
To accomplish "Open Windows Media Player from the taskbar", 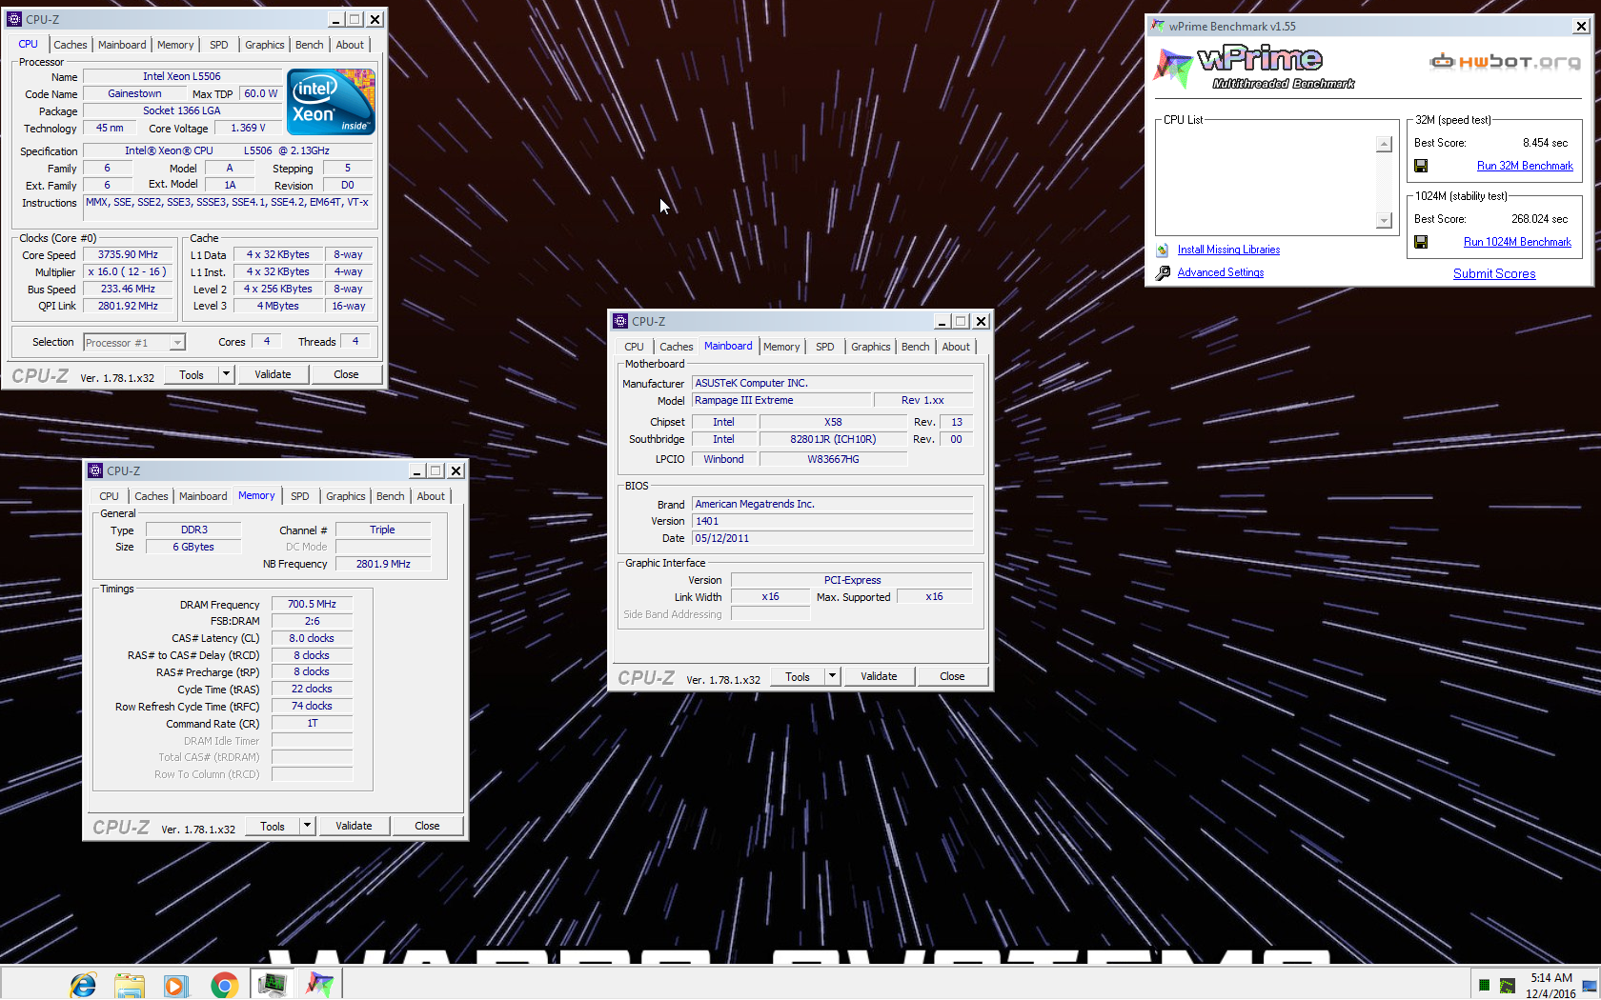I will click(x=175, y=986).
